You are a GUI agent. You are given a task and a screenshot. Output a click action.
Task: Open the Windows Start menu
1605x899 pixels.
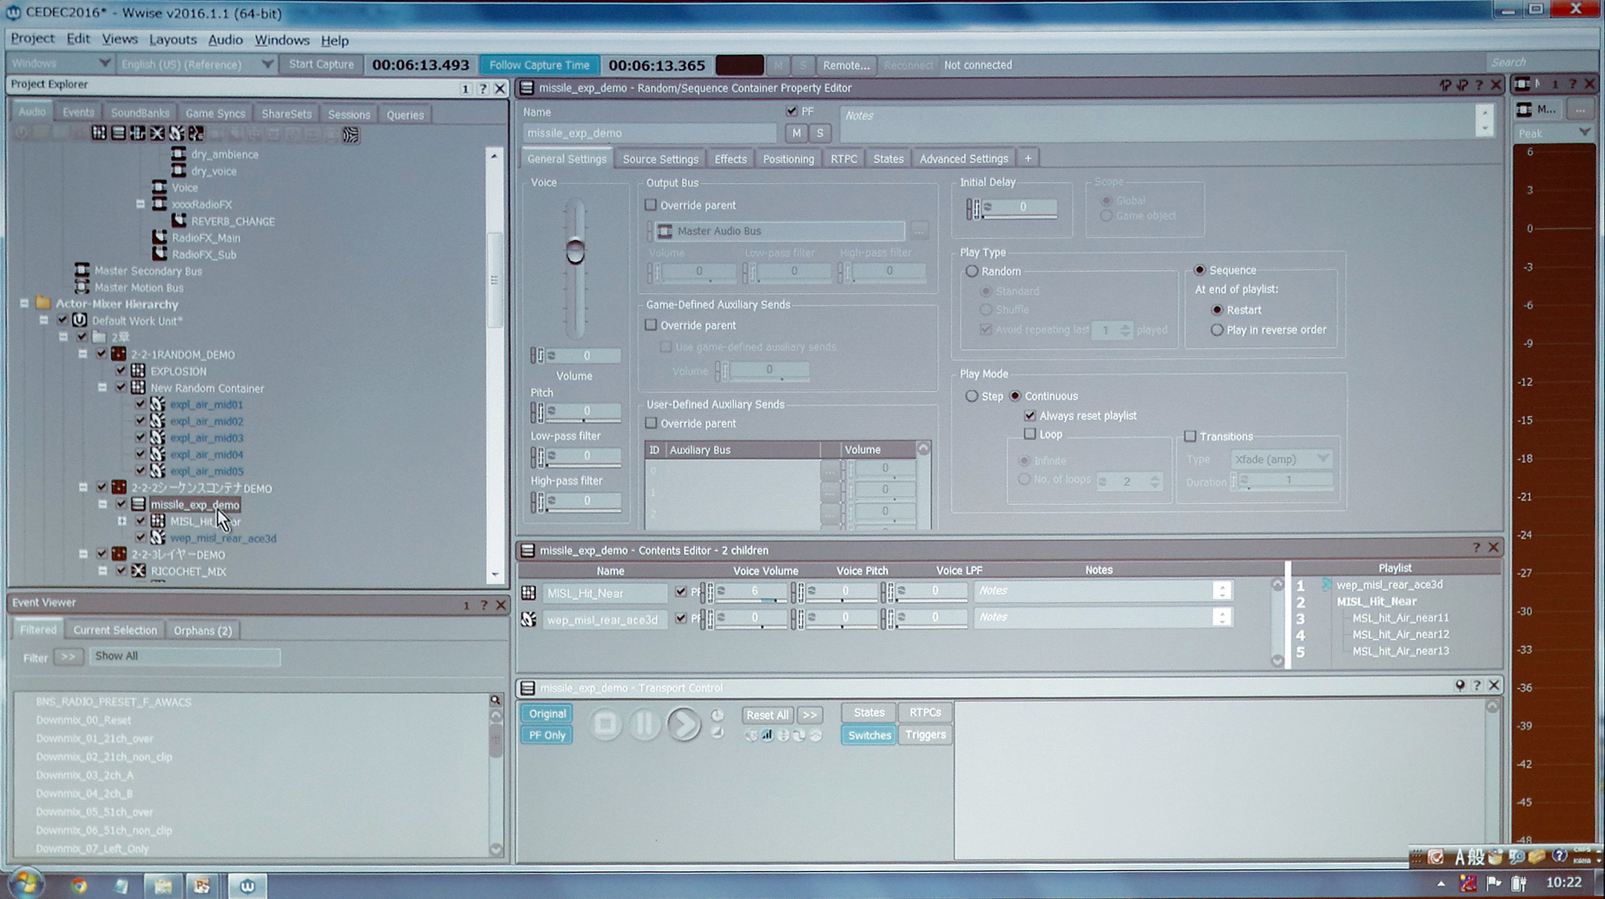pyautogui.click(x=26, y=884)
